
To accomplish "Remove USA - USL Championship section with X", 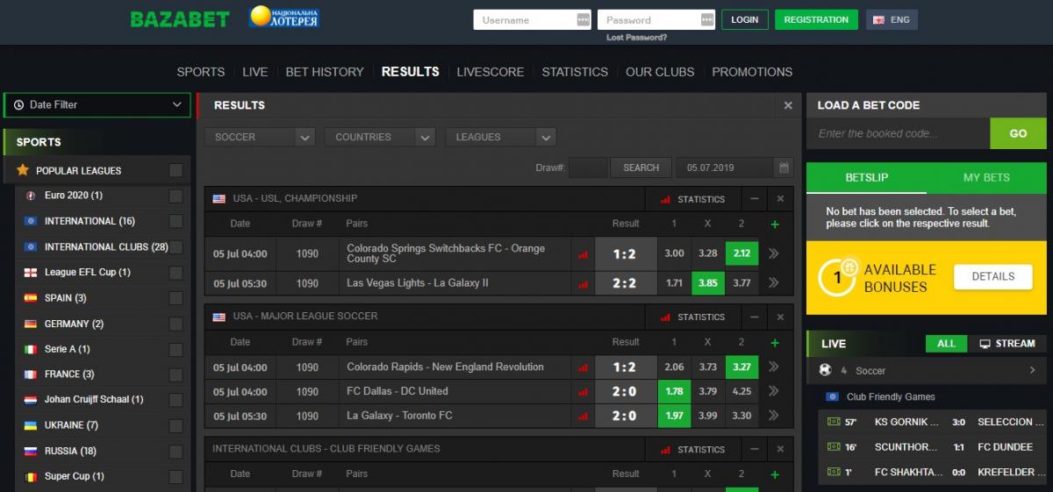I will 780,199.
